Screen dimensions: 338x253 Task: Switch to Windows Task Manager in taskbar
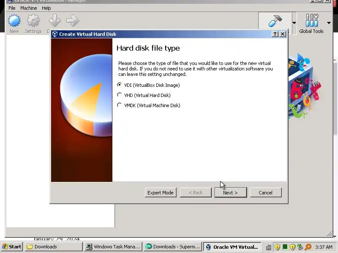[x=113, y=247]
